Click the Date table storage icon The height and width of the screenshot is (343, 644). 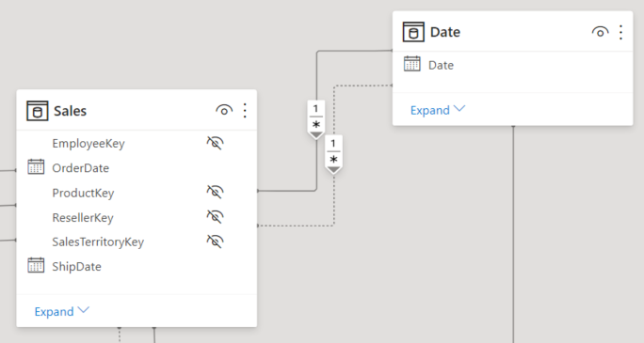coord(413,32)
